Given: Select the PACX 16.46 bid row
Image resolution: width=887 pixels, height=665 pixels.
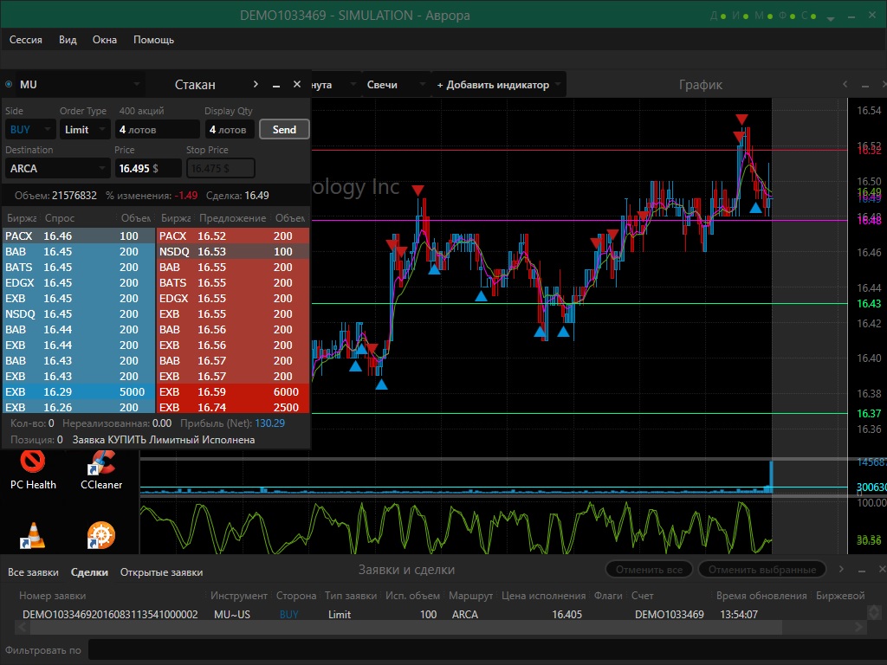Looking at the screenshot, I should pyautogui.click(x=79, y=236).
